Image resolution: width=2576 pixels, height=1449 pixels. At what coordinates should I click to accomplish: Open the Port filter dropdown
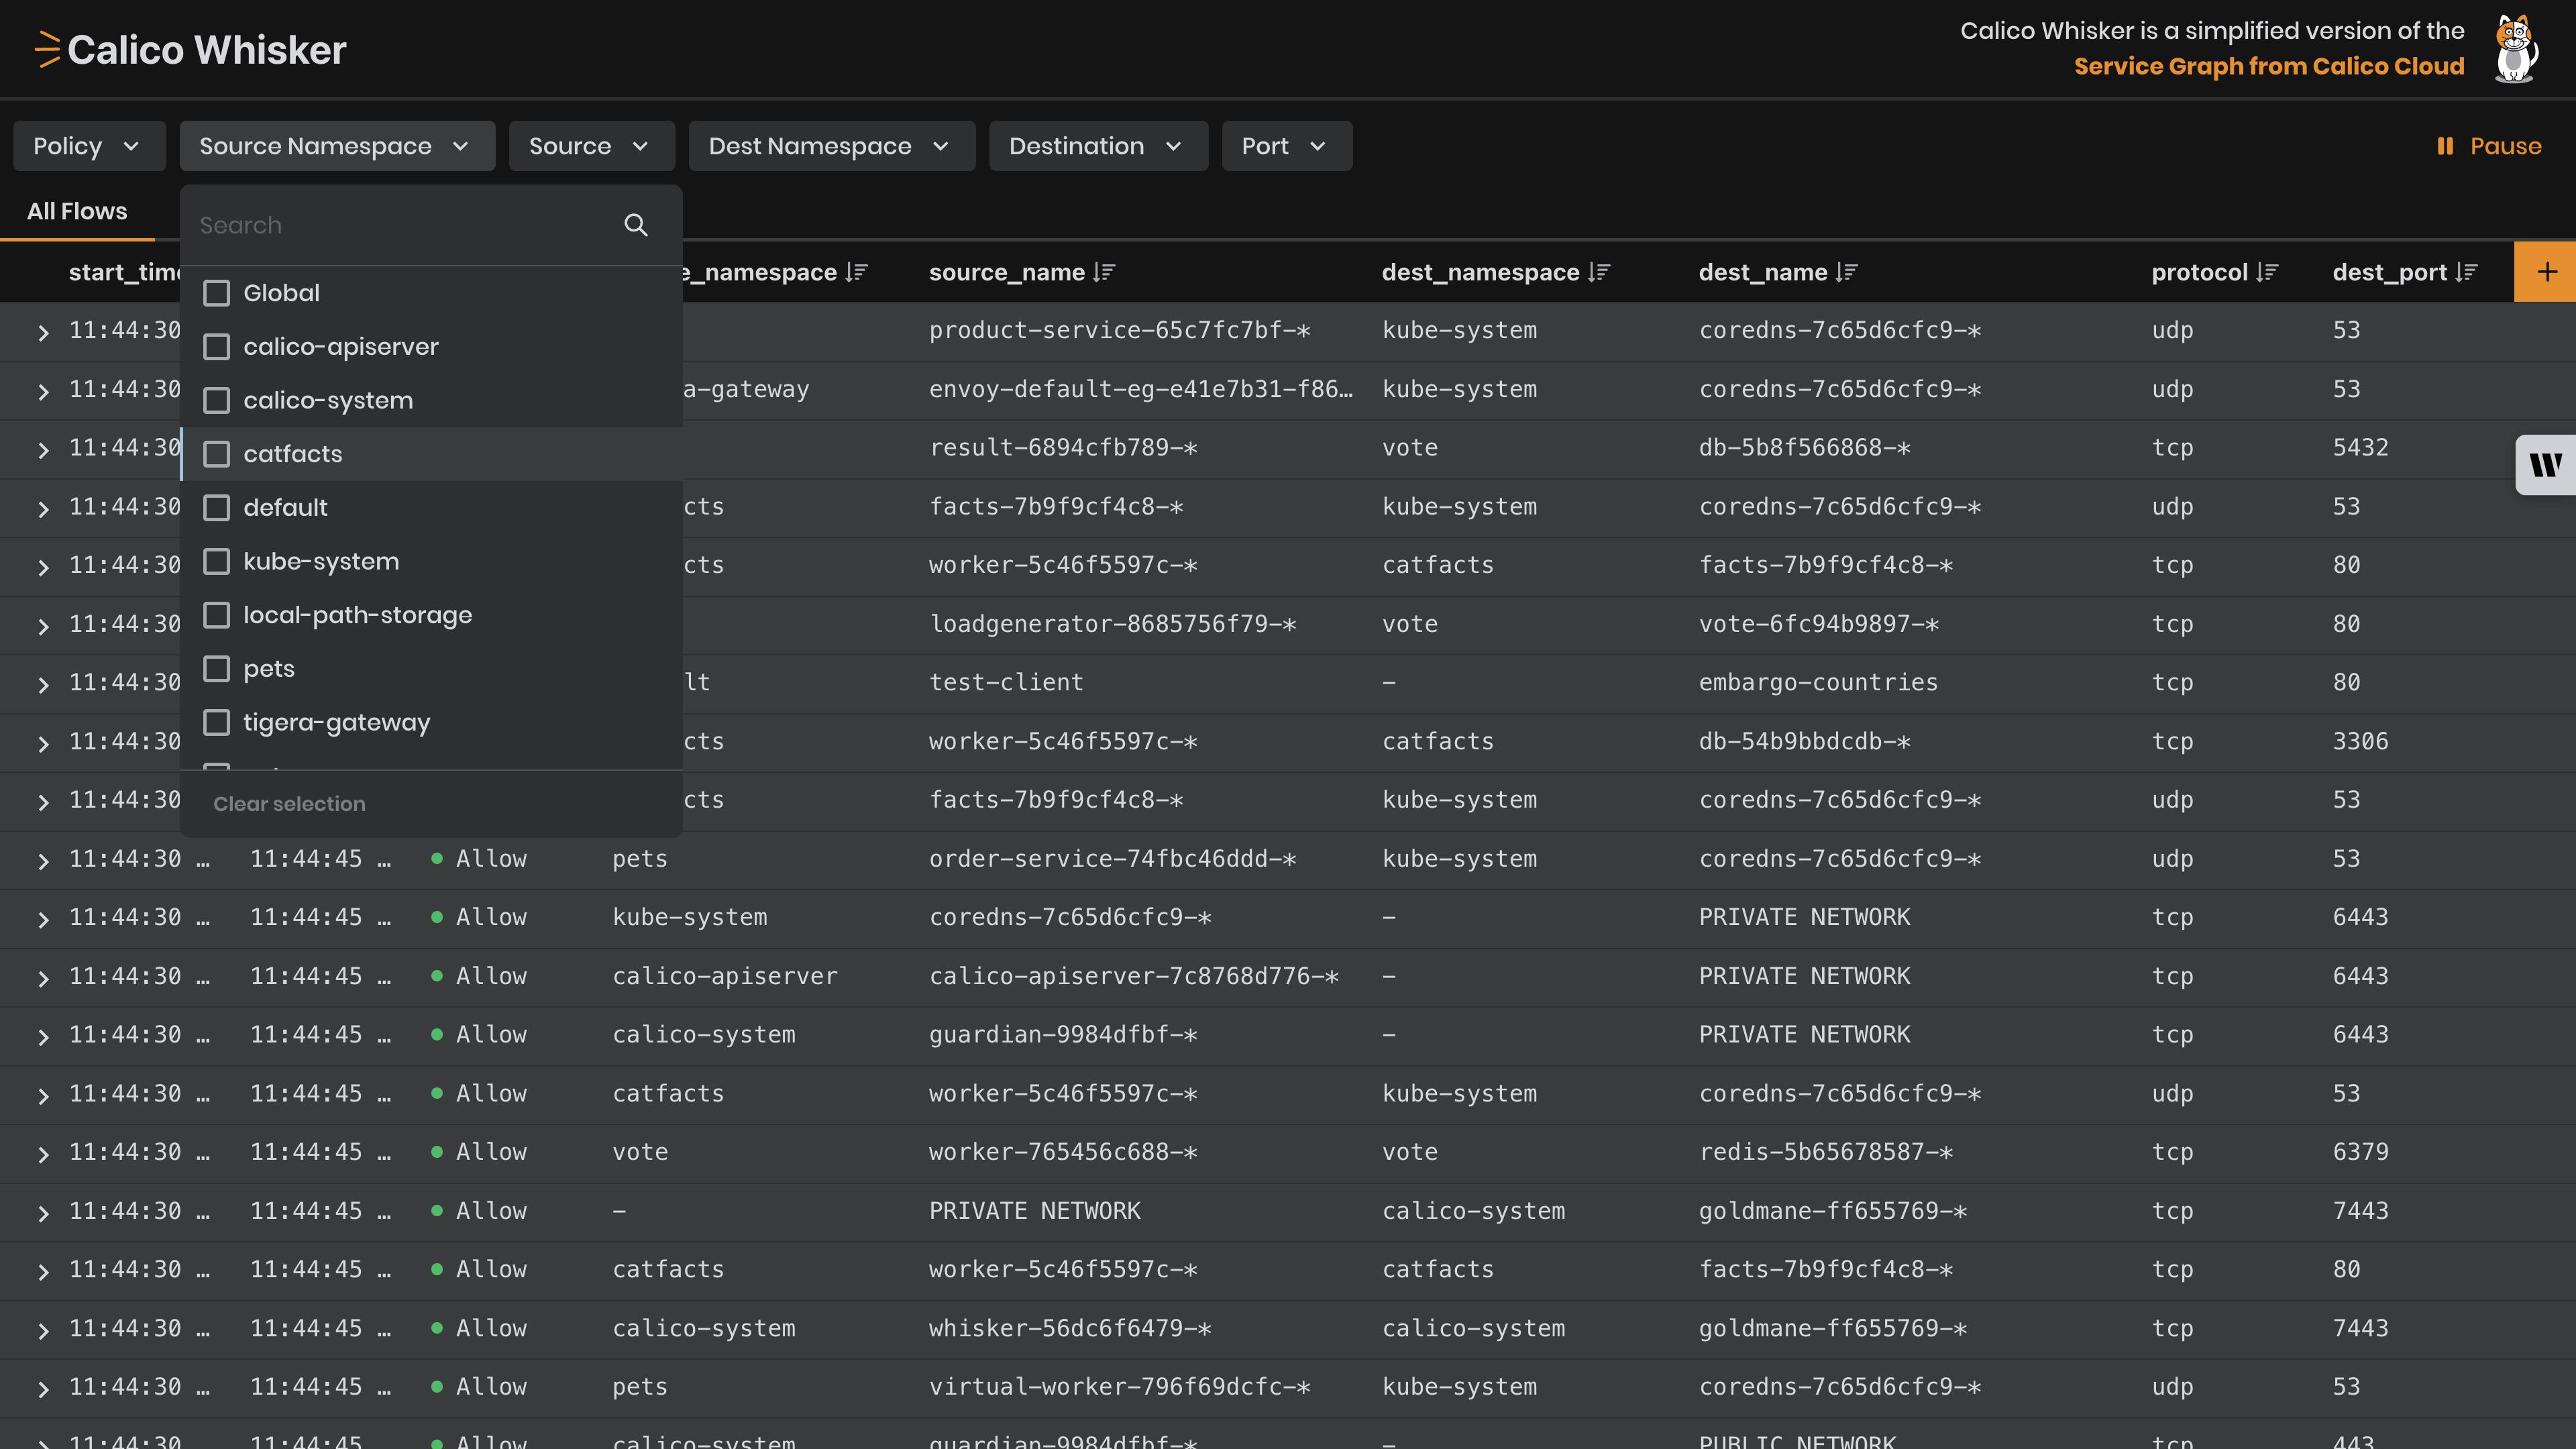point(1286,146)
